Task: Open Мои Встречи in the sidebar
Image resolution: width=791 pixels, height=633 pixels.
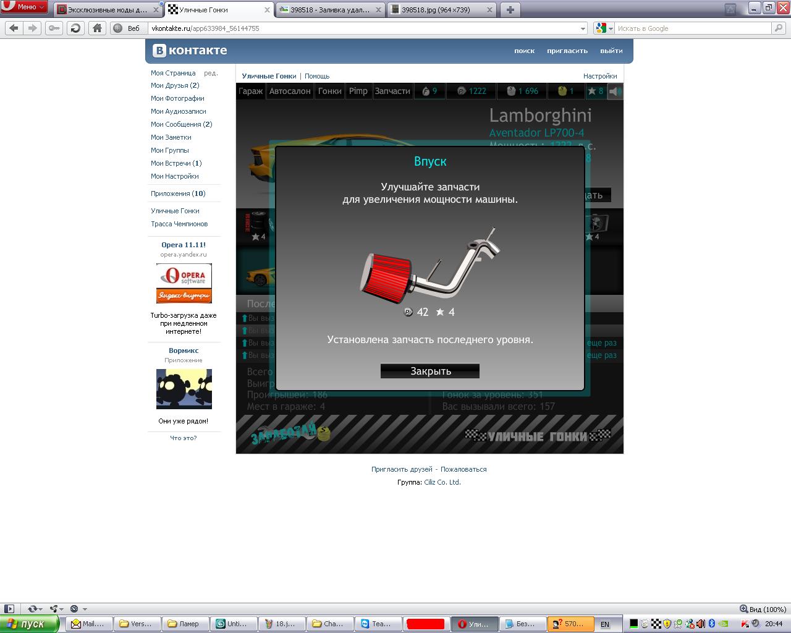Action: [176, 164]
